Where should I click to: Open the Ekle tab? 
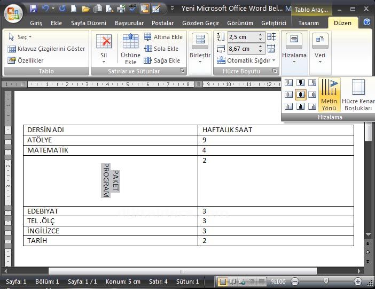[56, 23]
